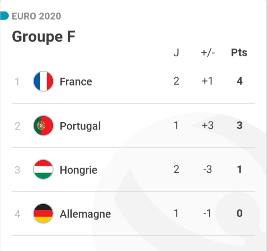The height and width of the screenshot is (251, 267).
Task: Click the blue marker beside EURO 2020
Action: pos(4,16)
